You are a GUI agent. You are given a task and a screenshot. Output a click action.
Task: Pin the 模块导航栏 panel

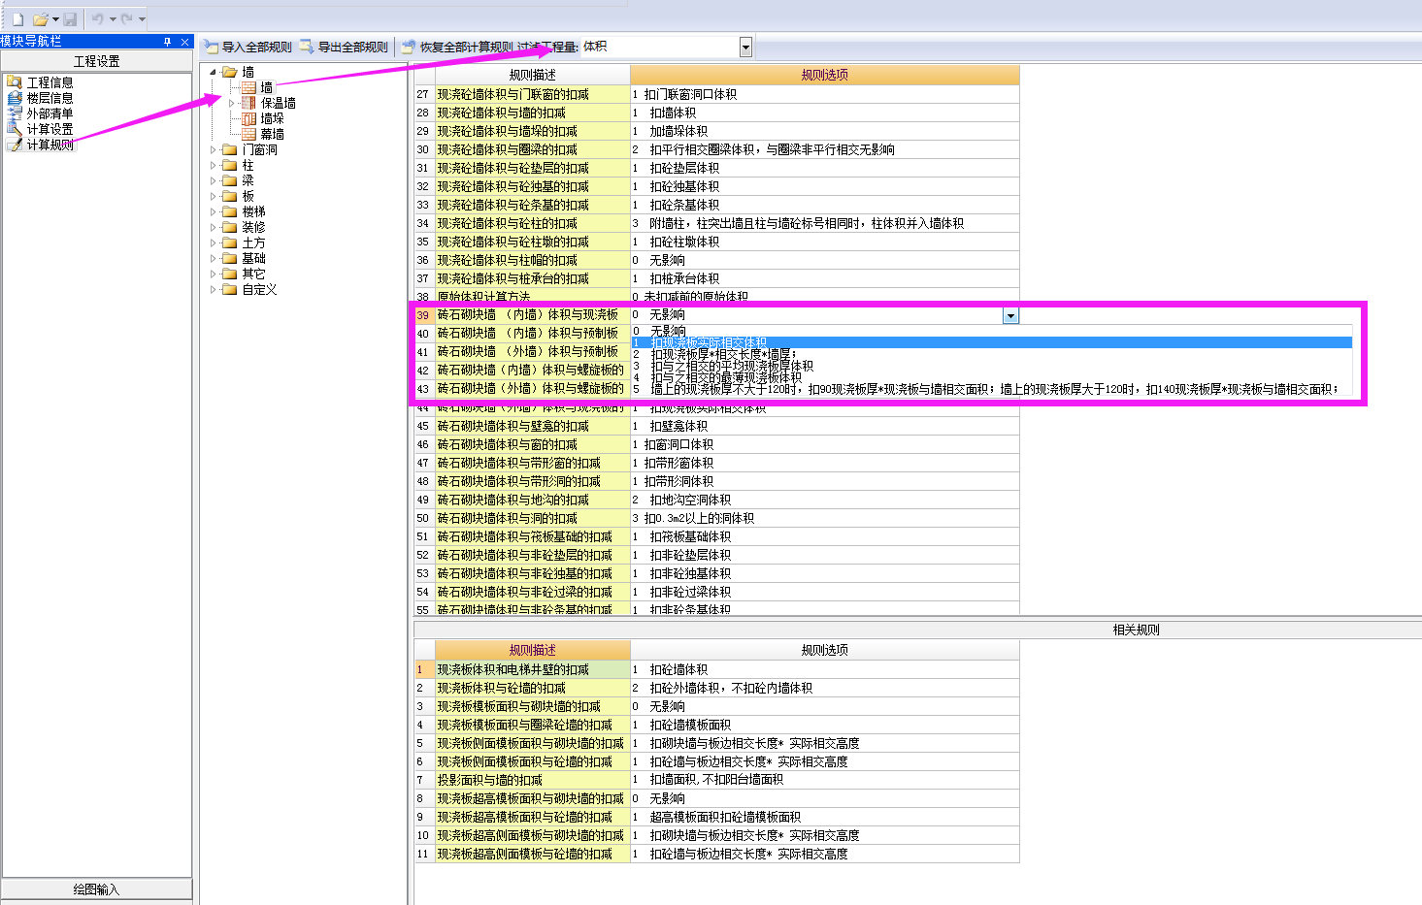point(168,42)
